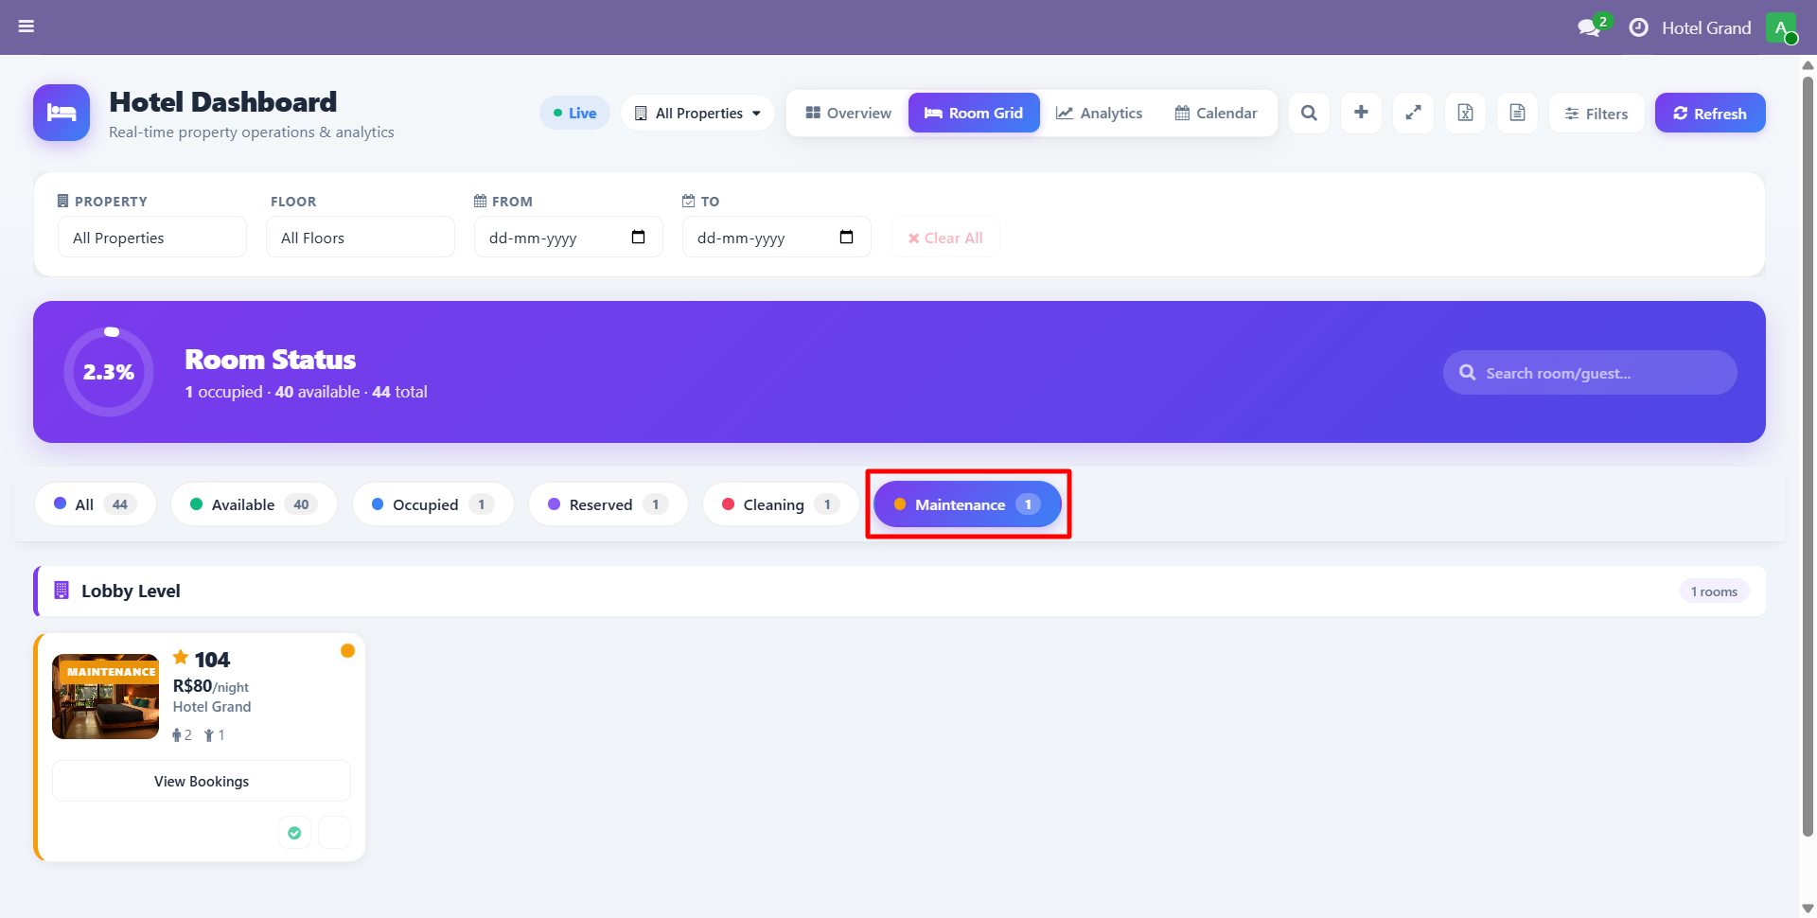
Task: Toggle fullscreen with expand arrows icon
Action: click(1413, 114)
